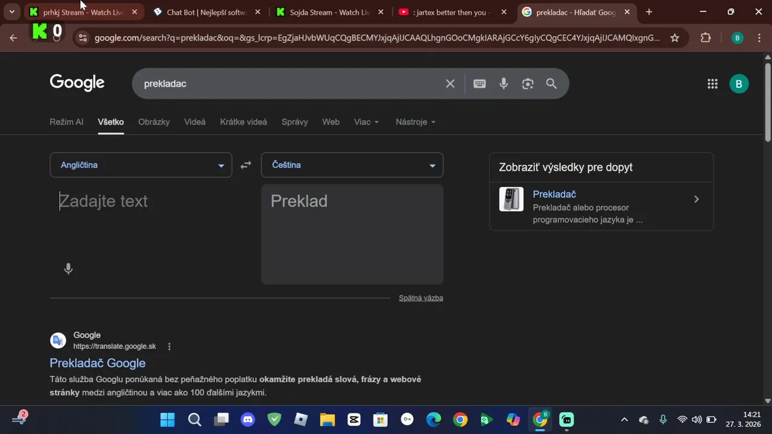Screen dimensions: 772x434
Task: View site information icon in address bar
Action: coord(83,38)
